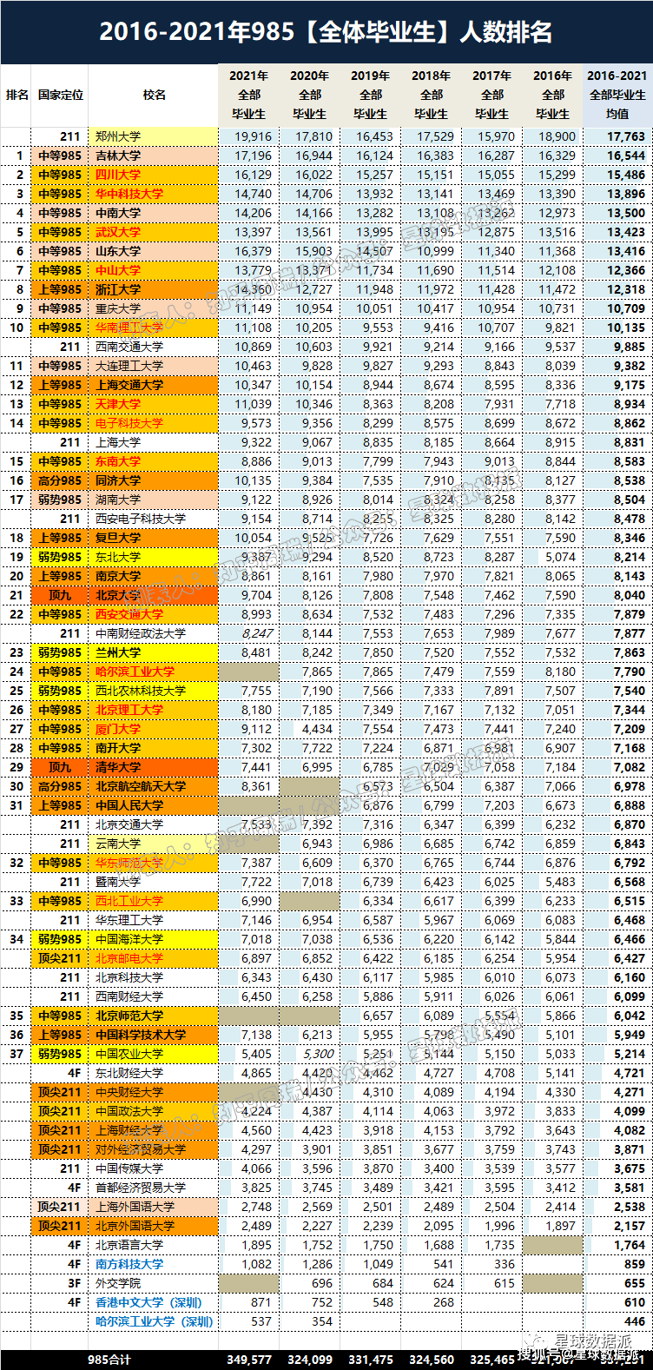The height and width of the screenshot is (1370, 653).
Task: Select the school name 同济大学
Action: tap(118, 480)
